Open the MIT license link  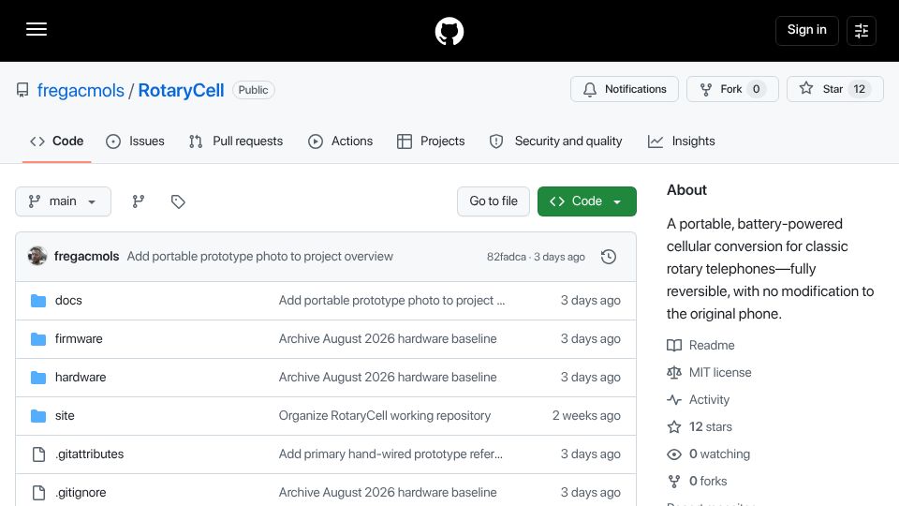click(709, 373)
